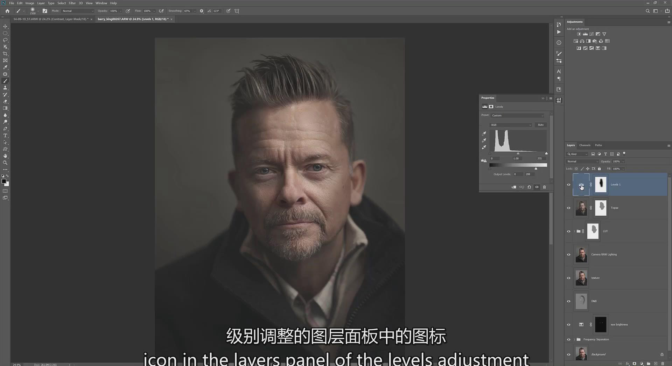Viewport: 672px width, 366px height.
Task: Toggle visibility of the Background layer
Action: (569, 354)
